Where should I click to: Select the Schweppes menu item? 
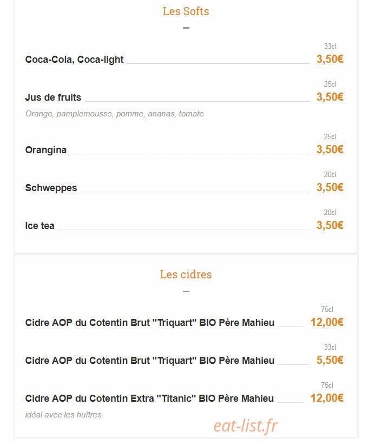pos(51,188)
